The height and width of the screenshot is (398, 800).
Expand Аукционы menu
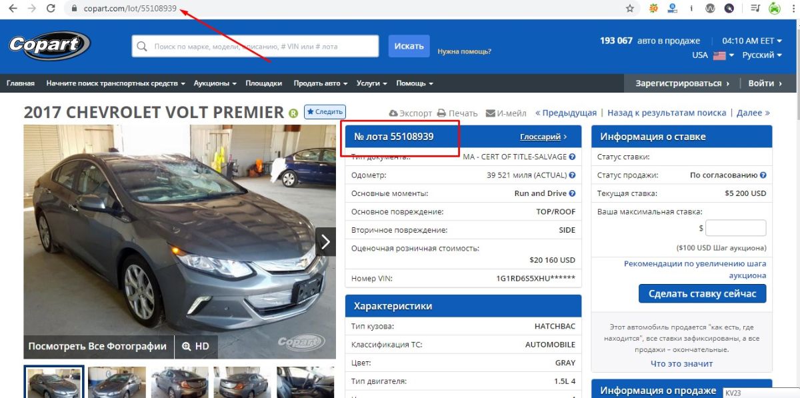215,83
